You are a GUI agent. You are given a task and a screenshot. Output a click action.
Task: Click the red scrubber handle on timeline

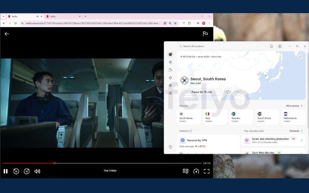pyautogui.click(x=54, y=163)
